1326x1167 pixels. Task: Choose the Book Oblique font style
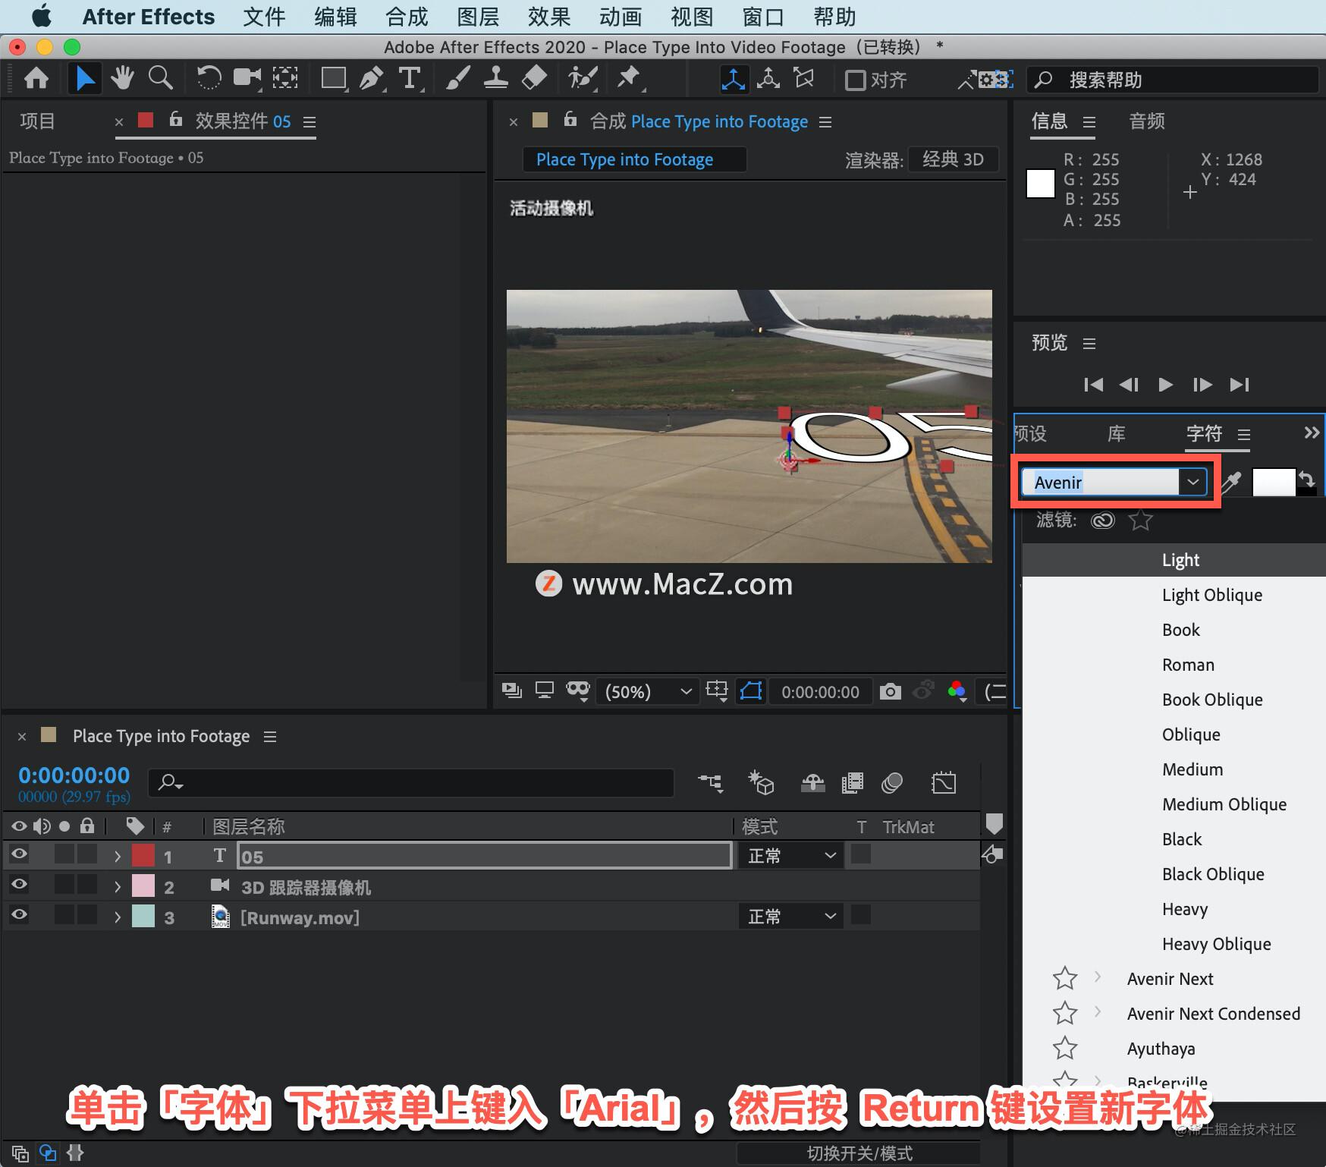tap(1212, 700)
